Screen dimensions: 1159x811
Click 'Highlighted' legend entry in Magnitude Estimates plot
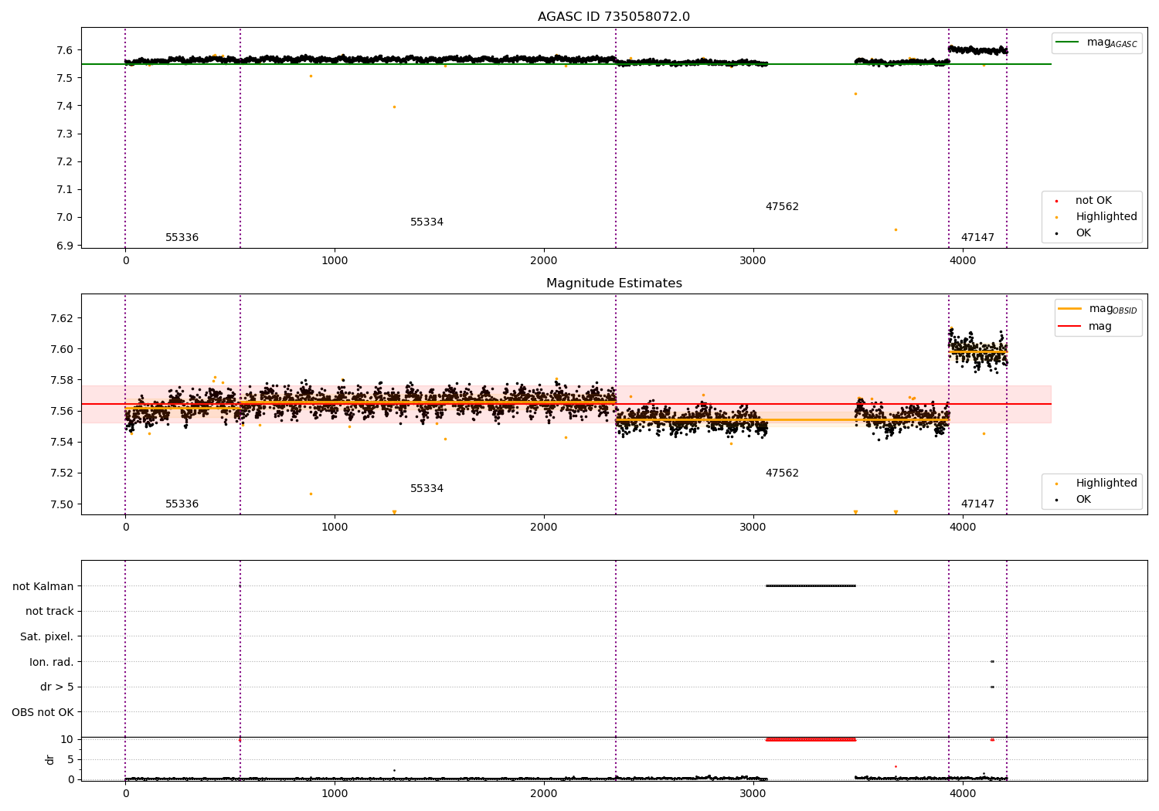tap(1106, 484)
